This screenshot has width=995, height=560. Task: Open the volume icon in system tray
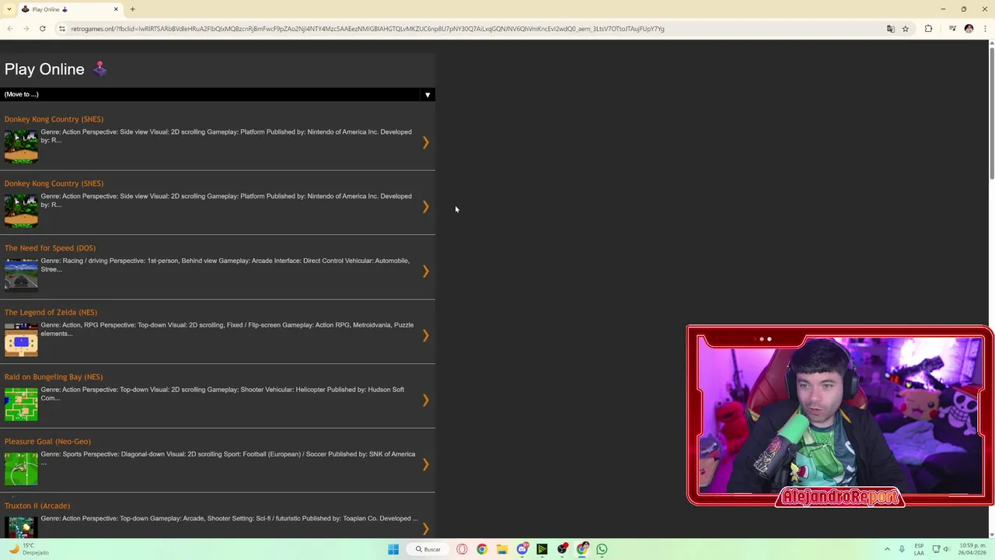point(947,549)
